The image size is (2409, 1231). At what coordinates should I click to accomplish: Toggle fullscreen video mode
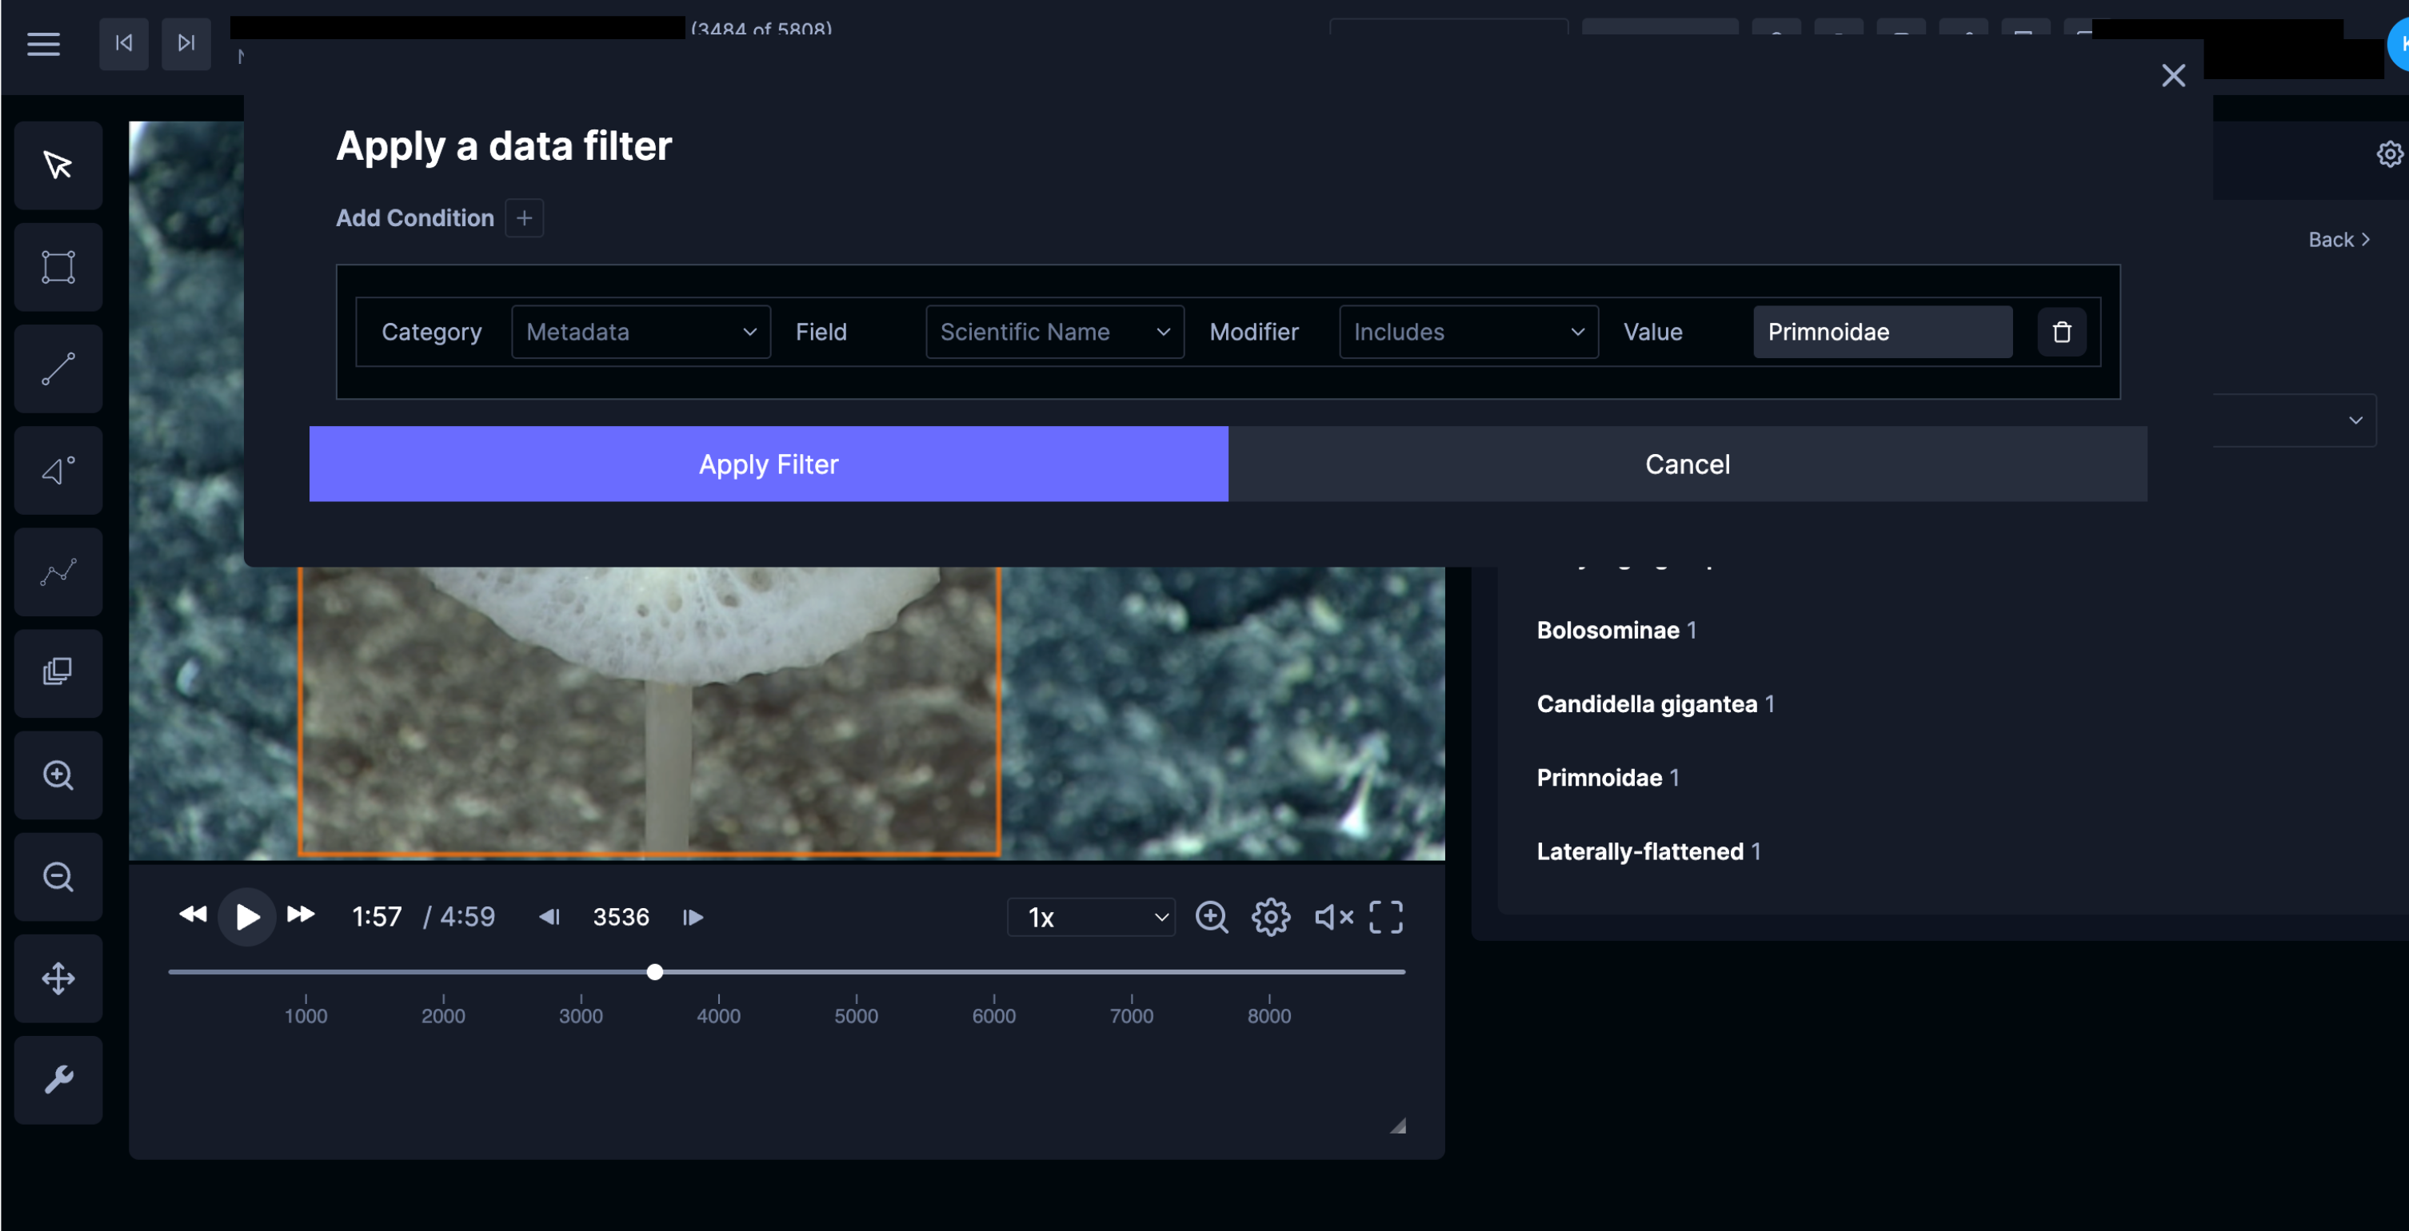pyautogui.click(x=1385, y=917)
